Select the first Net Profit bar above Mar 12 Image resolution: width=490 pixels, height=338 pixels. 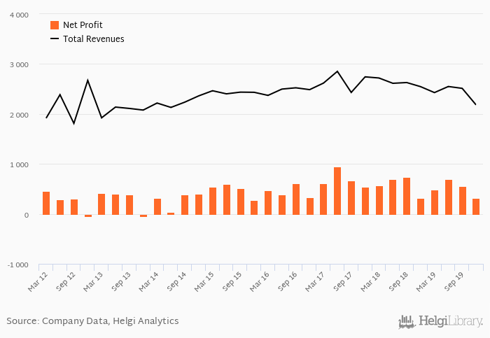coord(46,203)
